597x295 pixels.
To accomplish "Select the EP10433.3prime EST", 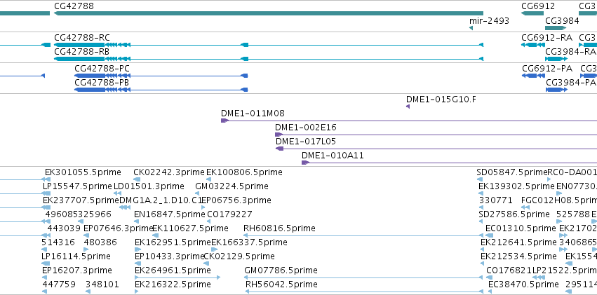I will pos(137,264).
